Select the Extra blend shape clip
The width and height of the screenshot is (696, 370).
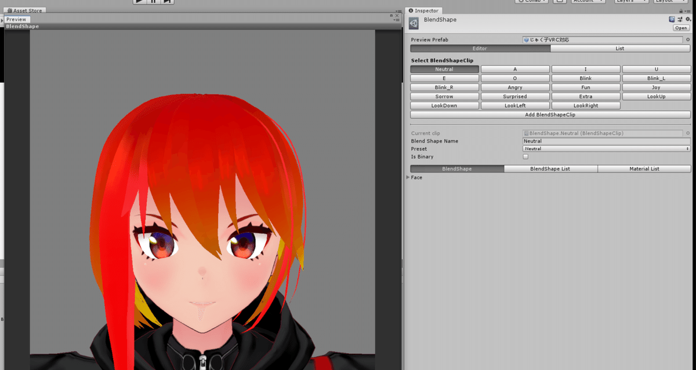(x=586, y=96)
